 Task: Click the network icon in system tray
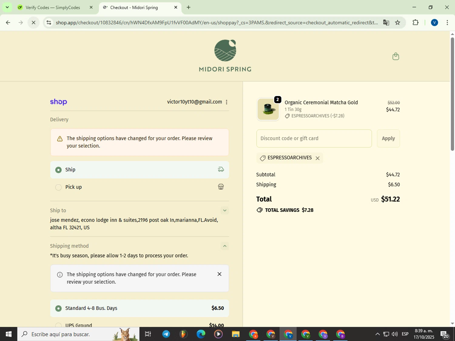coord(386,334)
